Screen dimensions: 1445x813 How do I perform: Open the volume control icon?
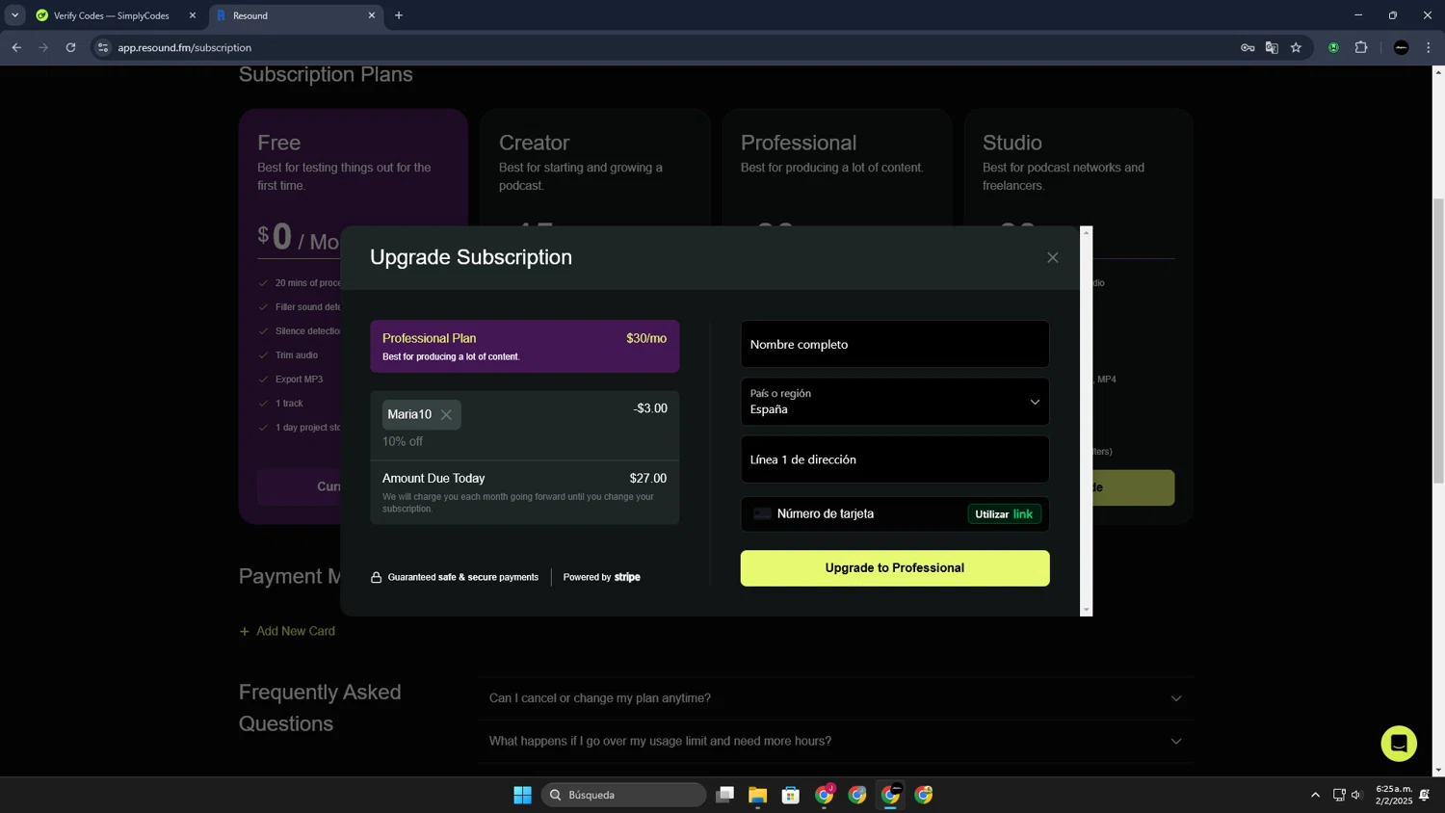(1356, 795)
